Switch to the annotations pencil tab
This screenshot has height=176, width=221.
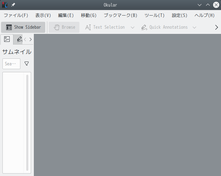click(x=18, y=39)
